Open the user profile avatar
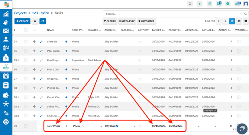 246,4
